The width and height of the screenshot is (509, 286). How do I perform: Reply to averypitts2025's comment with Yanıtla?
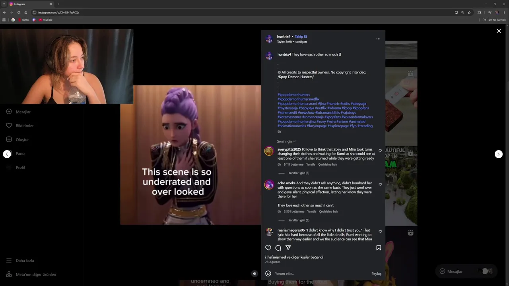pyautogui.click(x=311, y=164)
